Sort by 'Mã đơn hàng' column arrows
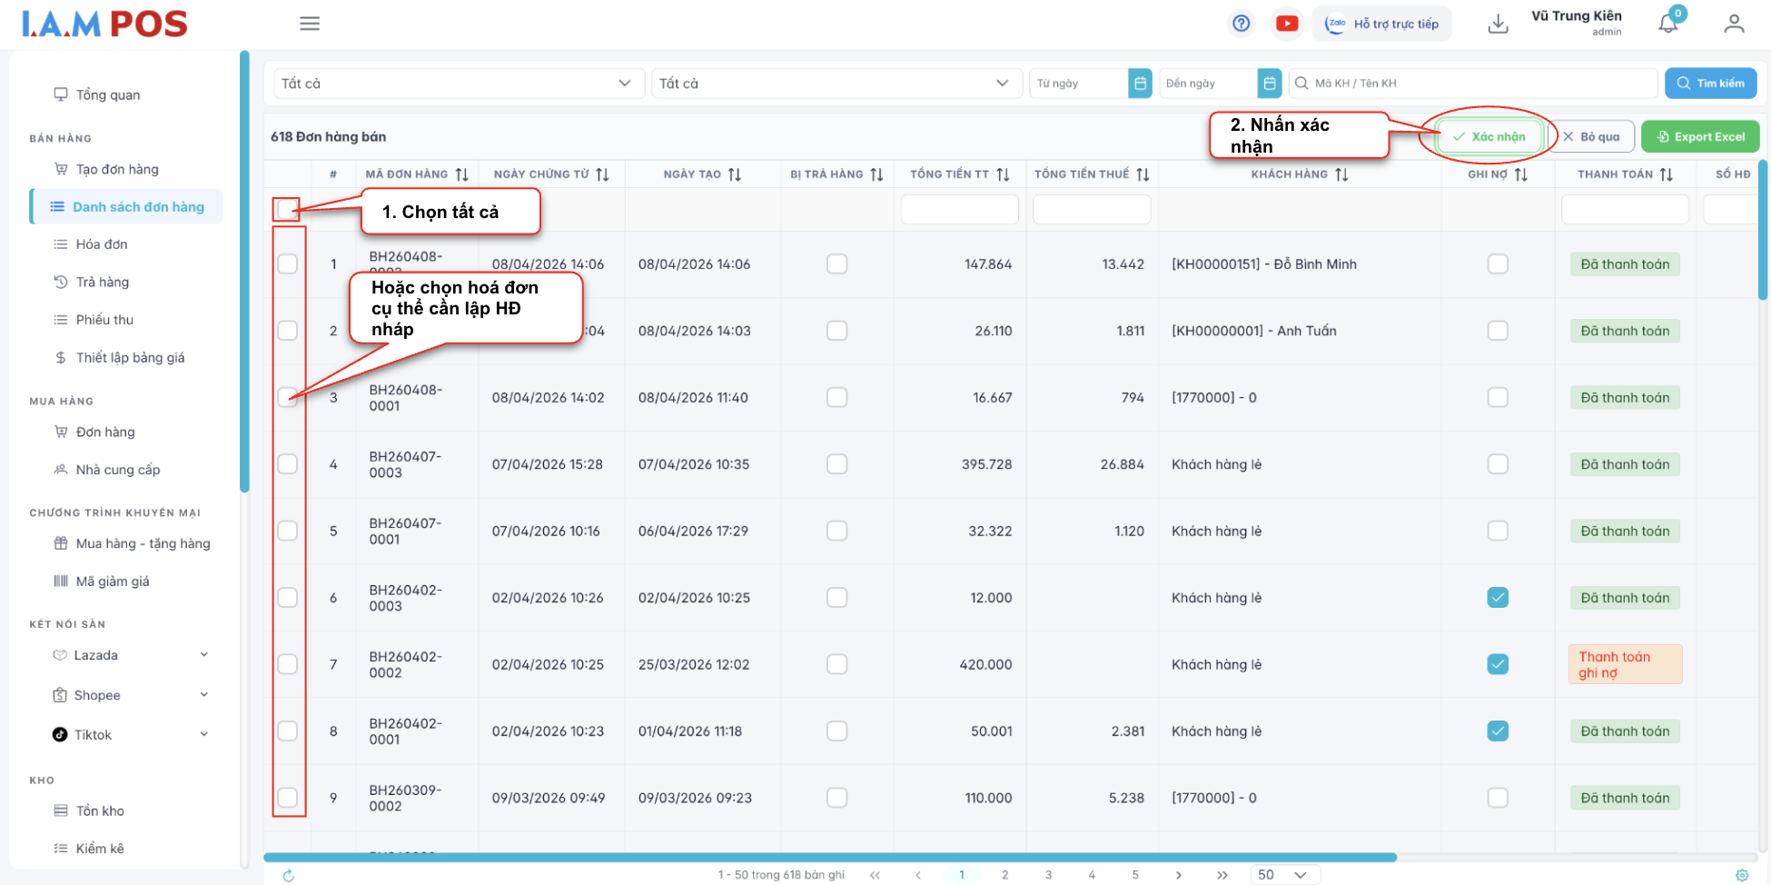 pyautogui.click(x=462, y=174)
